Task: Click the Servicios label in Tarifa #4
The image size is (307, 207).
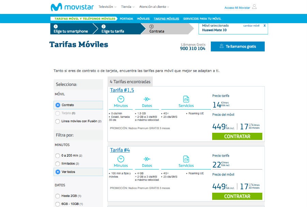Action: click(x=186, y=165)
